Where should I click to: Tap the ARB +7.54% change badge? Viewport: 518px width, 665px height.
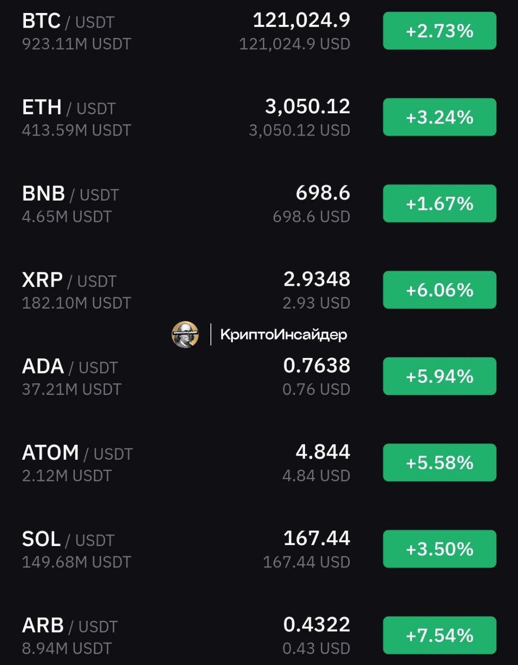[x=440, y=634]
